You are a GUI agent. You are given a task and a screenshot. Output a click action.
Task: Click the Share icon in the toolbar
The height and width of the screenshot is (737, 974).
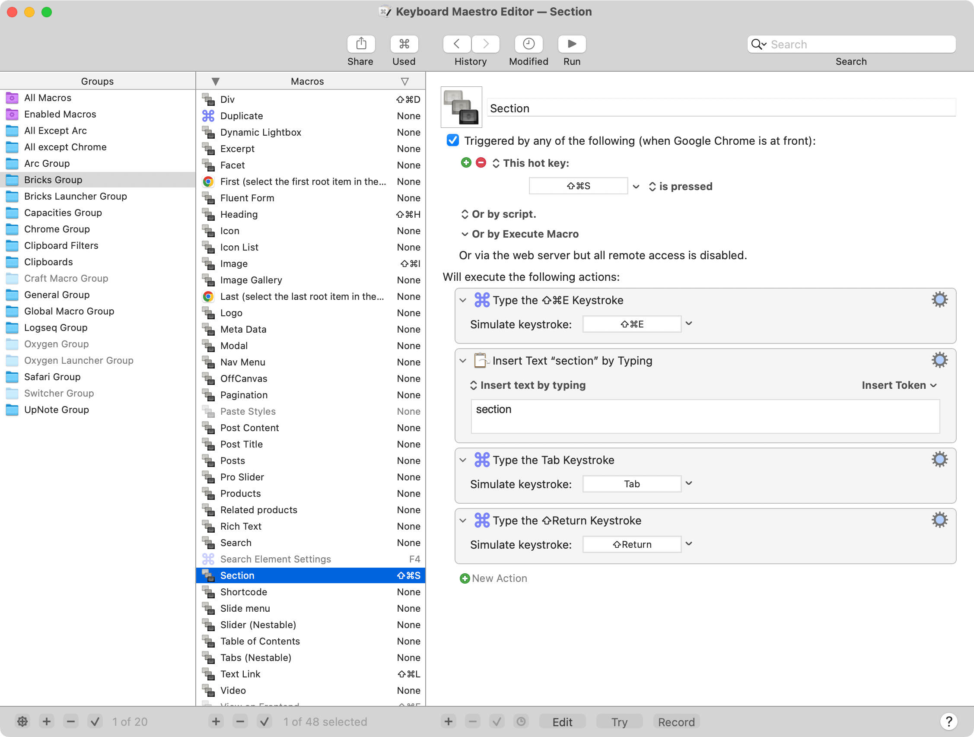coord(360,44)
